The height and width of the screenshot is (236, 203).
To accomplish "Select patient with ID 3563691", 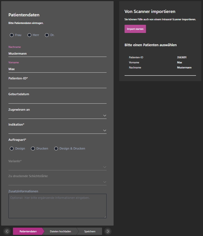I will click(x=160, y=63).
